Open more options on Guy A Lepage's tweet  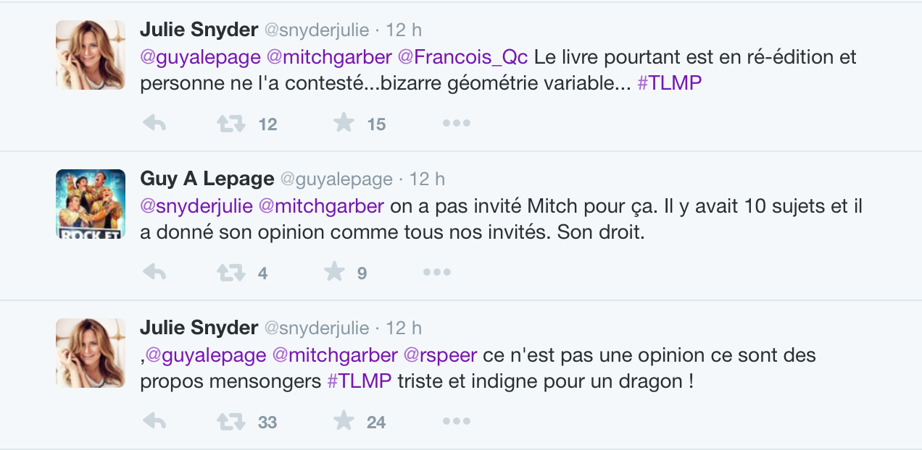click(x=437, y=273)
